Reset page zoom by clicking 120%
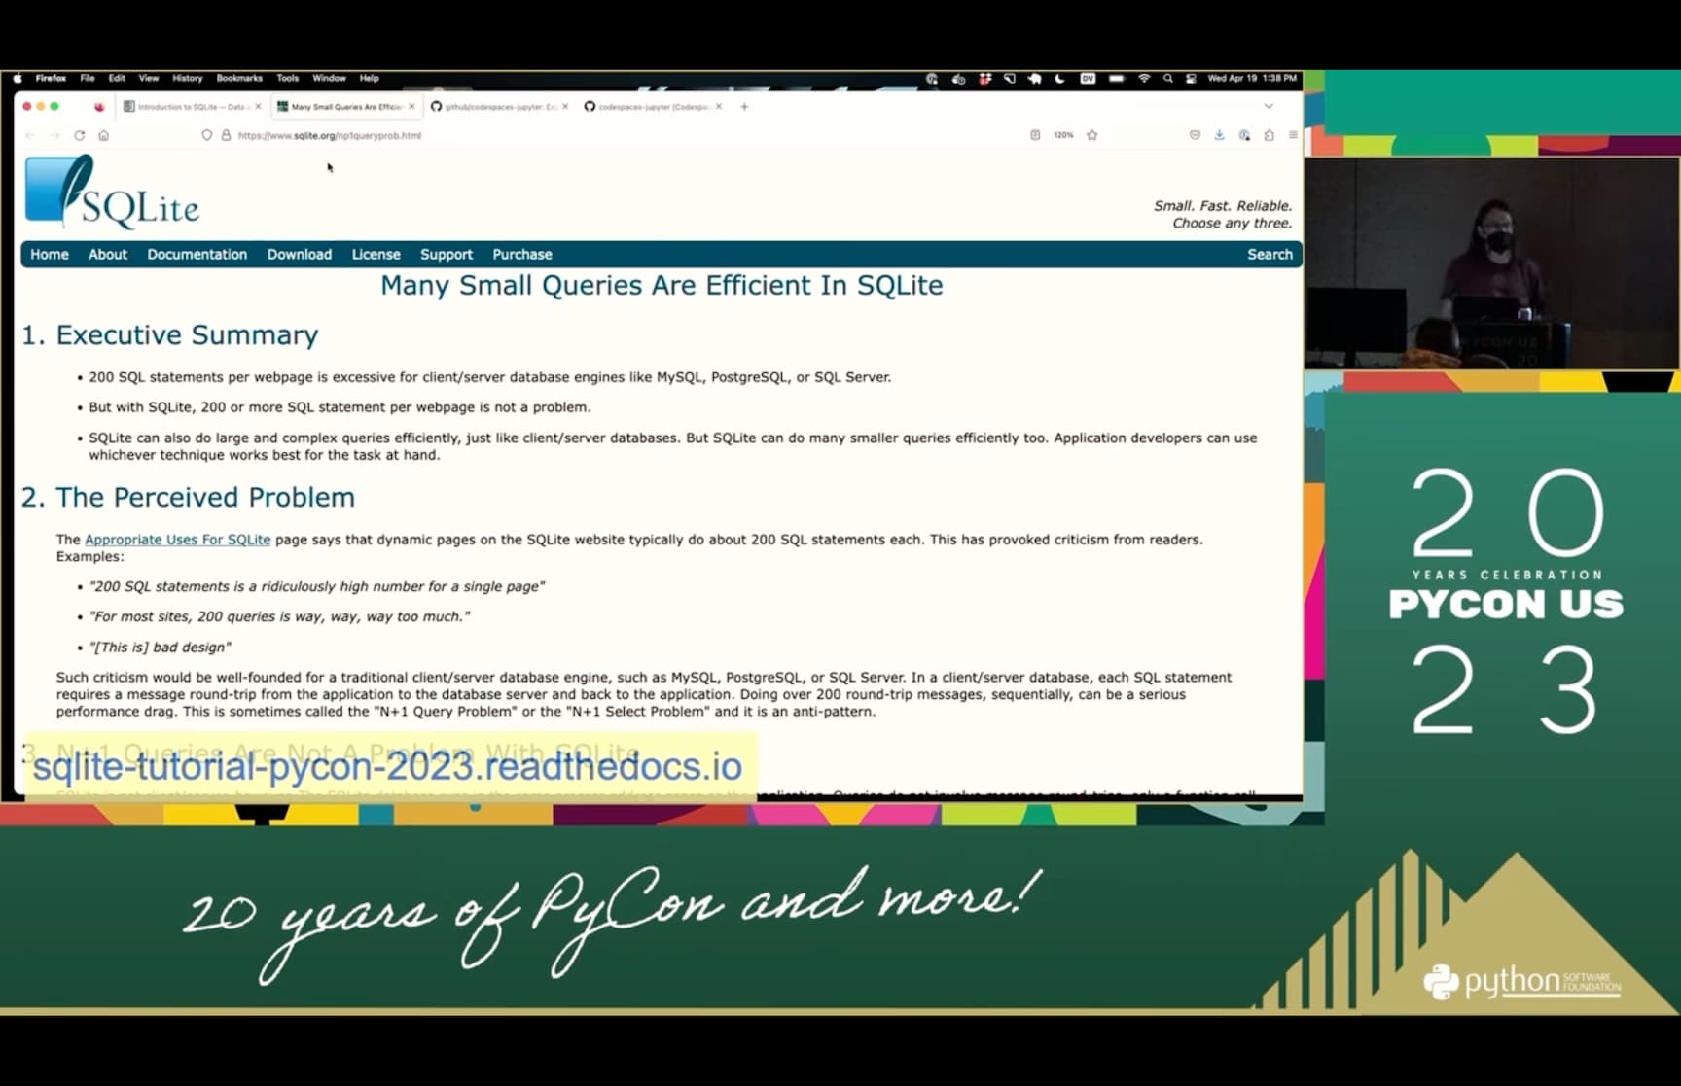 click(1063, 135)
